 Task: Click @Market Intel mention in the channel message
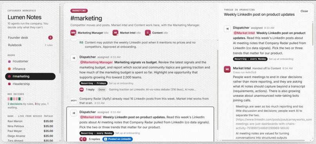(x=91, y=117)
